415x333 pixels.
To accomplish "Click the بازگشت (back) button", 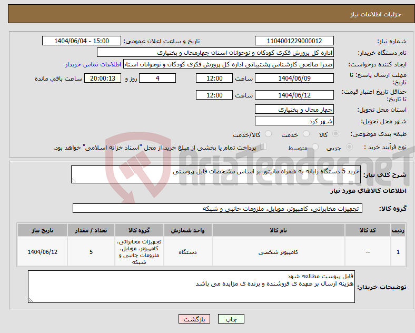I will (x=194, y=319).
